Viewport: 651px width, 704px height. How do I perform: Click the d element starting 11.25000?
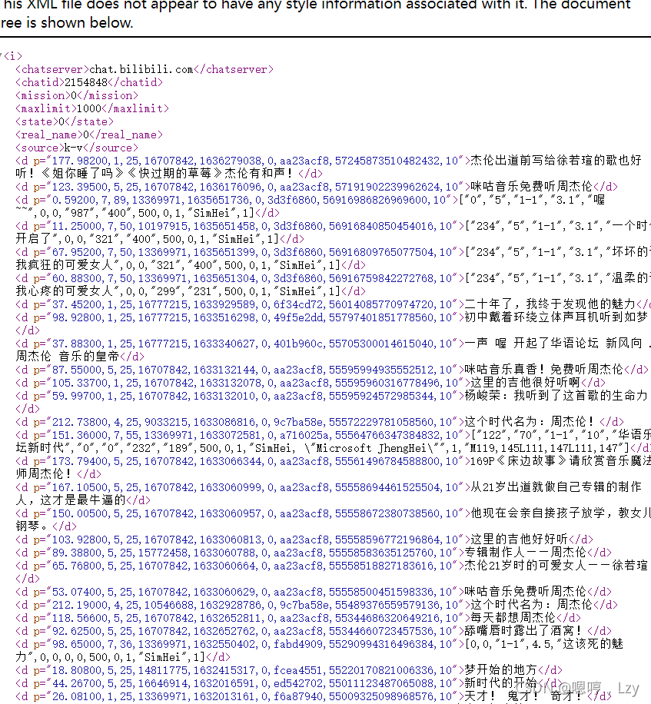point(332,232)
